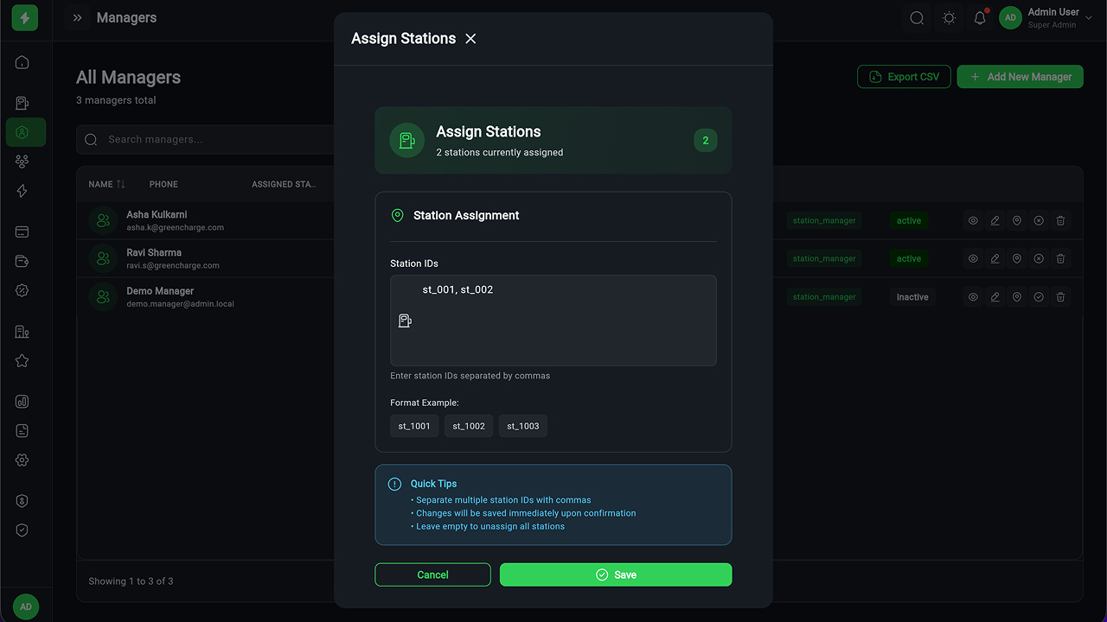Click the Station IDs text area
Viewport: 1107px width, 622px height.
point(553,321)
